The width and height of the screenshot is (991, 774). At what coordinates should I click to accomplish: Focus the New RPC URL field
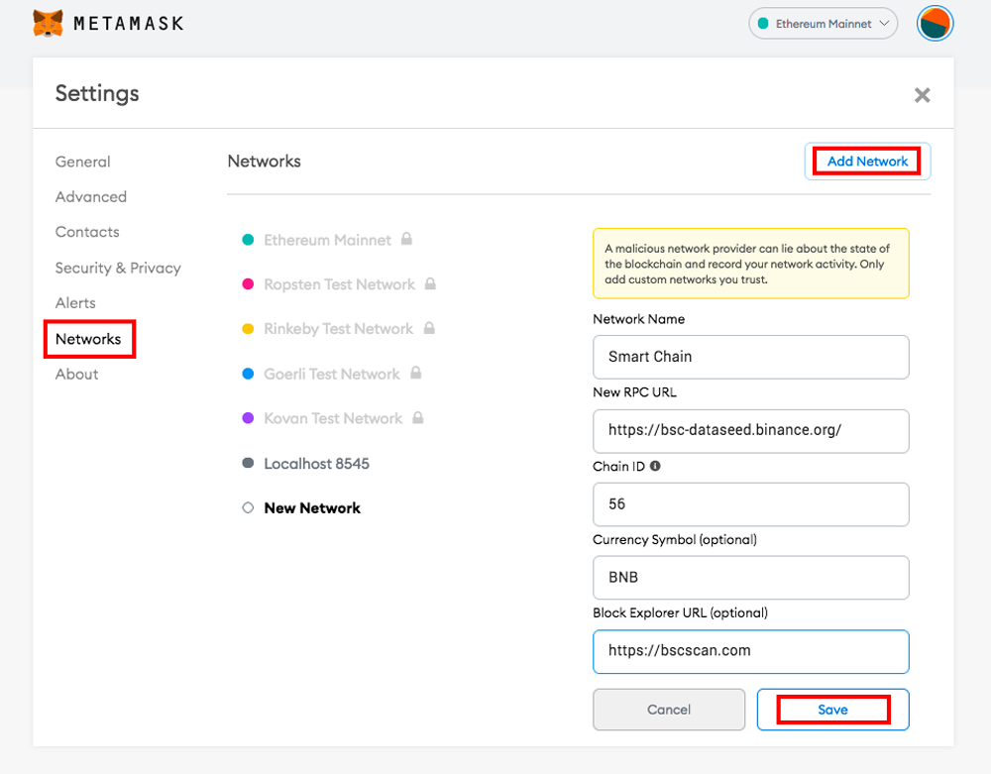tap(751, 431)
